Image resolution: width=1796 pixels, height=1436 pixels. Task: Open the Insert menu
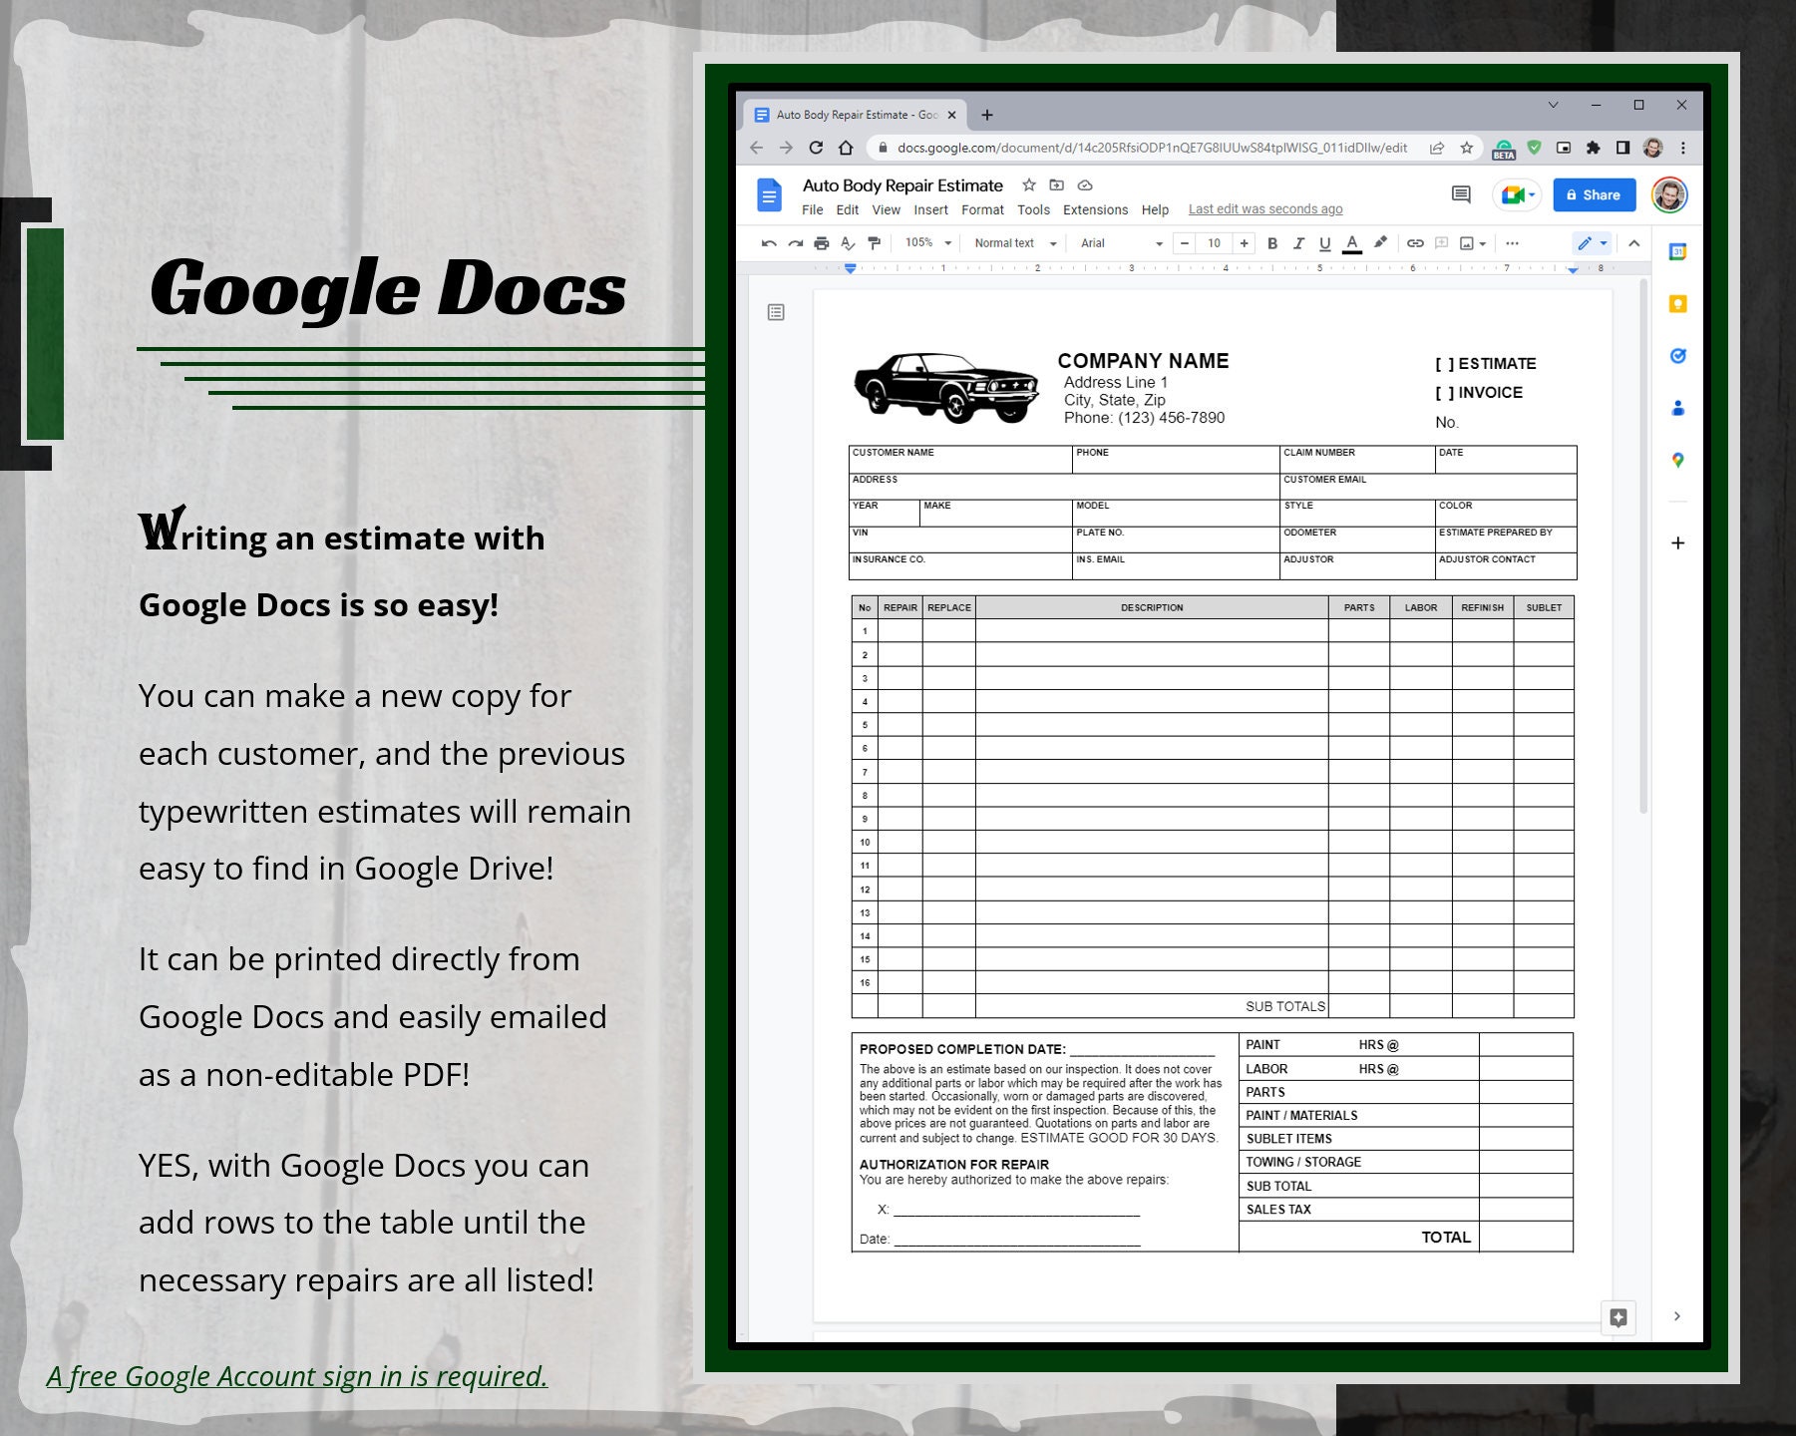click(x=931, y=210)
